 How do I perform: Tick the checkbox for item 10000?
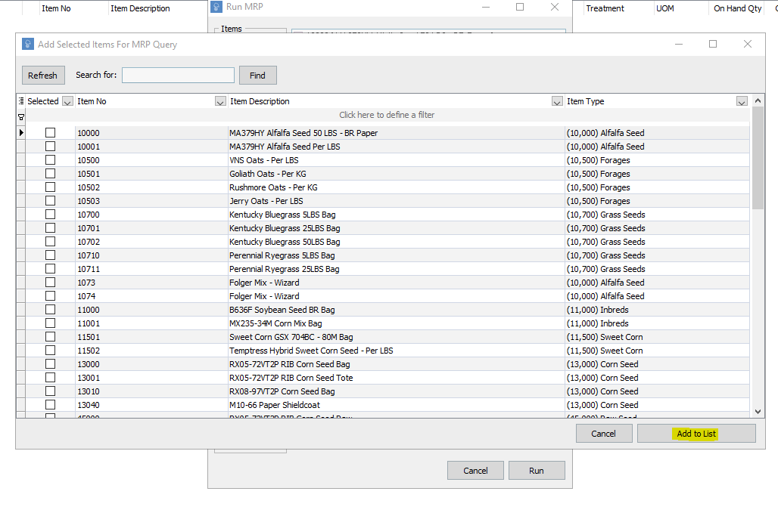pos(50,133)
